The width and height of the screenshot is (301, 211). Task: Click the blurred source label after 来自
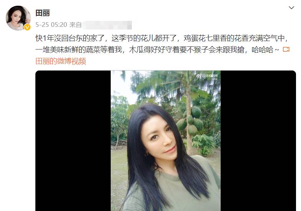coord(108,25)
